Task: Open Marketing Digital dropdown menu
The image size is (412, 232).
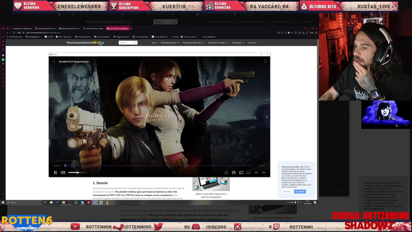Action: (x=170, y=43)
